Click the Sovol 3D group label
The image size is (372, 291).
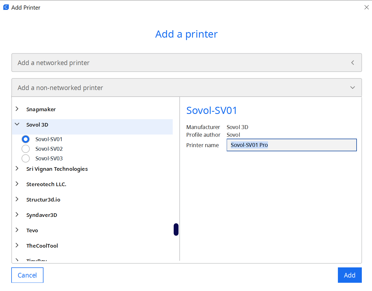[37, 125]
